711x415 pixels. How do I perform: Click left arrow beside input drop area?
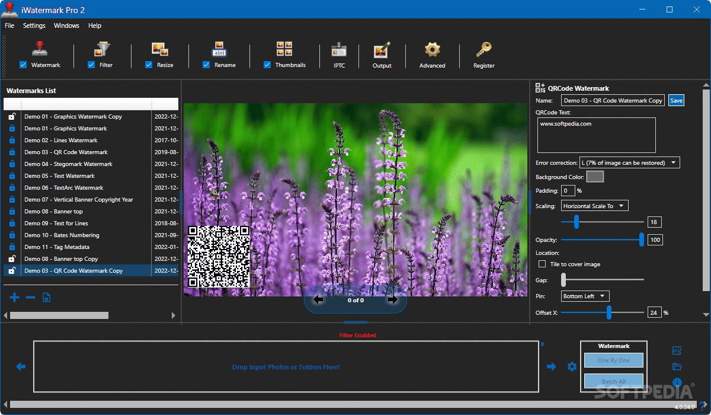tap(21, 367)
